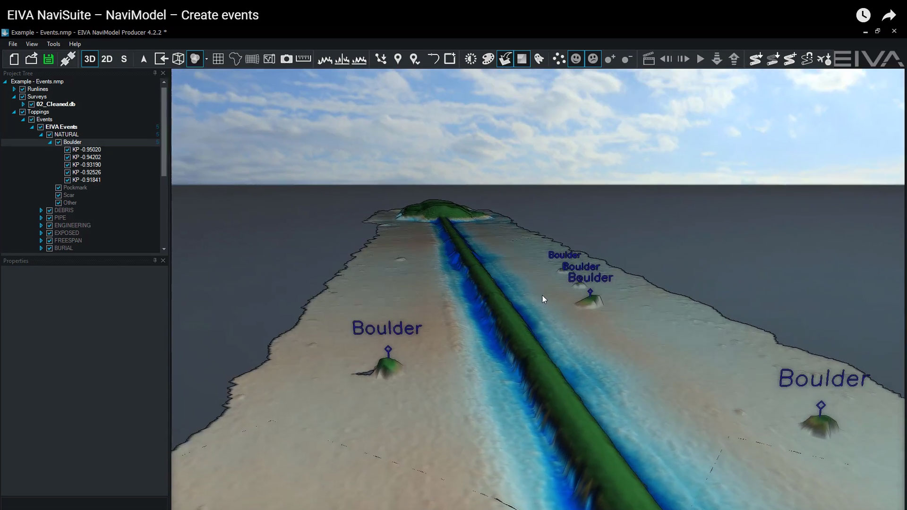Screen dimensions: 907x510
Task: Click the ghost icon in toolbar
Action: pos(539,59)
